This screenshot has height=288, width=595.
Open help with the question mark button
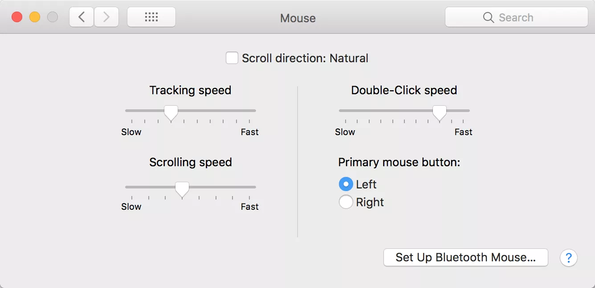point(569,258)
